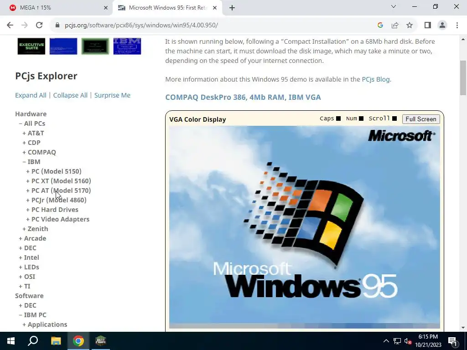Expand the AT&T tree node

point(33,133)
